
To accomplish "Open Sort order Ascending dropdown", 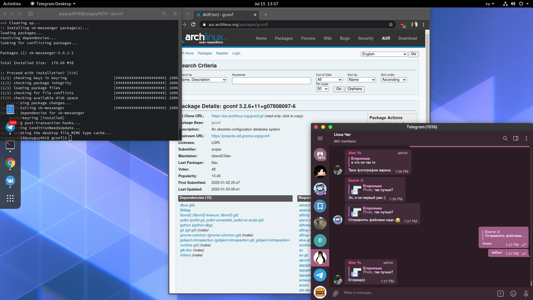I will pos(394,80).
